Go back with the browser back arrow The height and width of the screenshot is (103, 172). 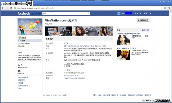(3, 8)
